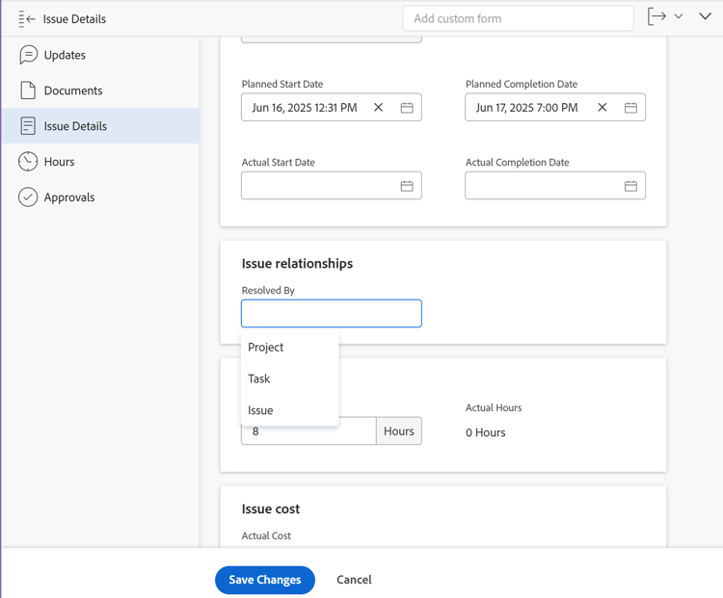Viewport: 723px width, 598px height.
Task: Save Changes to the issue
Action: click(265, 580)
